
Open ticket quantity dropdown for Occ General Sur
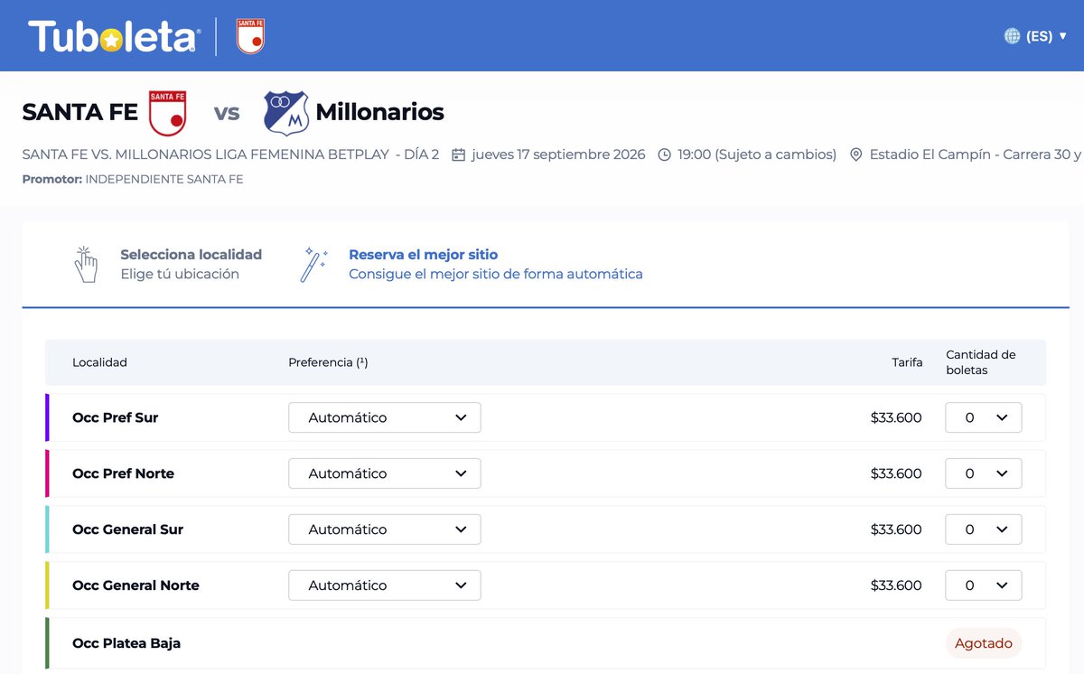pyautogui.click(x=984, y=529)
